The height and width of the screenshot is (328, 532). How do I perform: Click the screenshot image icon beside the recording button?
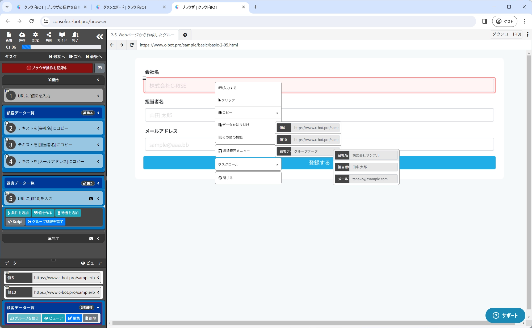(x=100, y=68)
